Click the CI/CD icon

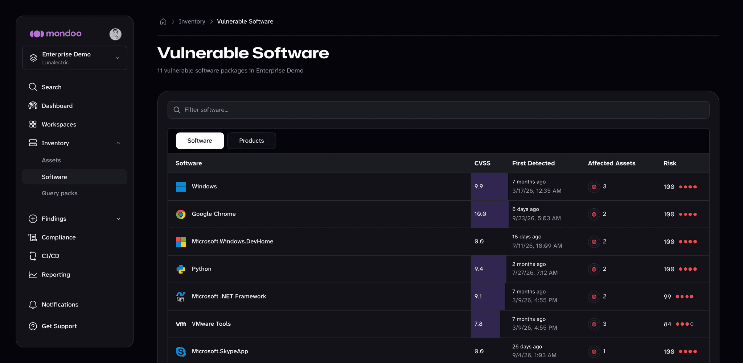(33, 256)
